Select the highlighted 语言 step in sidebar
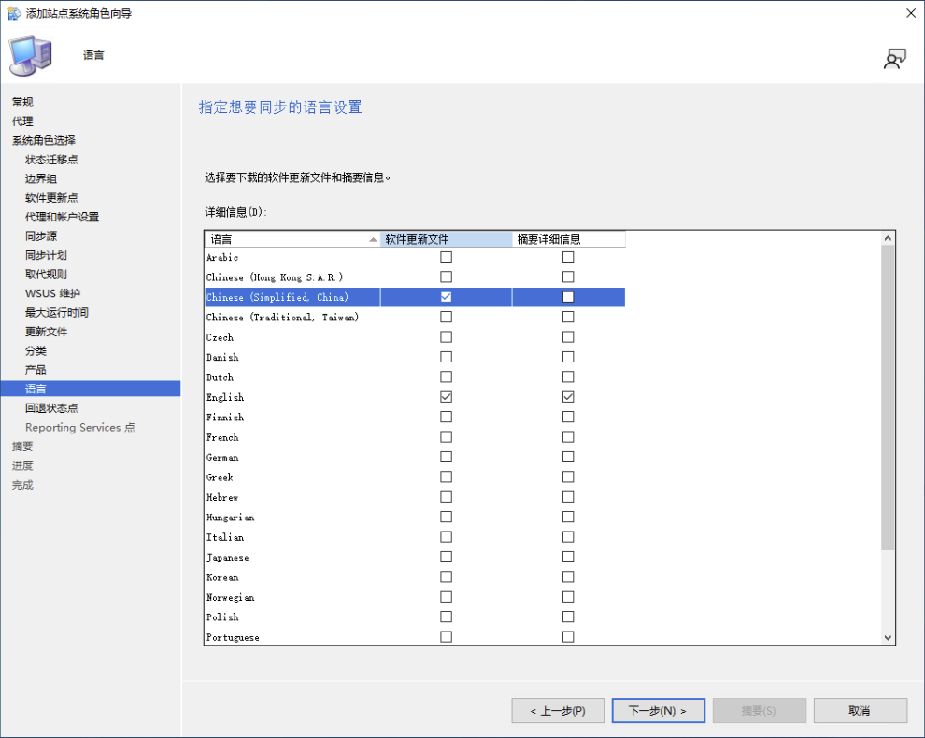The height and width of the screenshot is (738, 925). point(91,389)
